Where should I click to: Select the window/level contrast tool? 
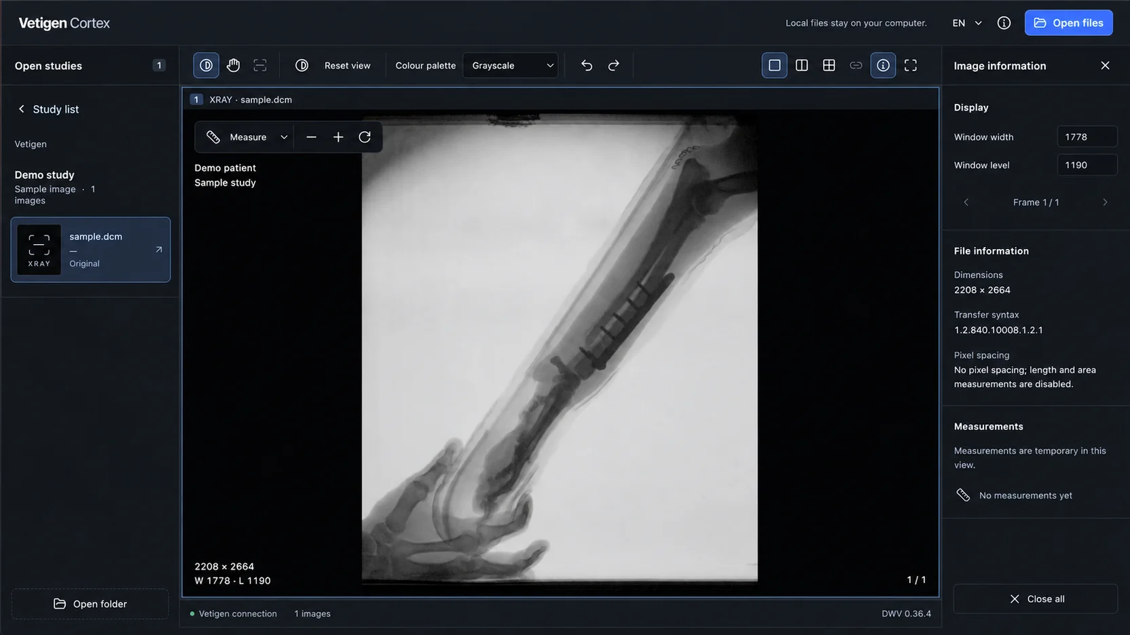[x=206, y=65]
